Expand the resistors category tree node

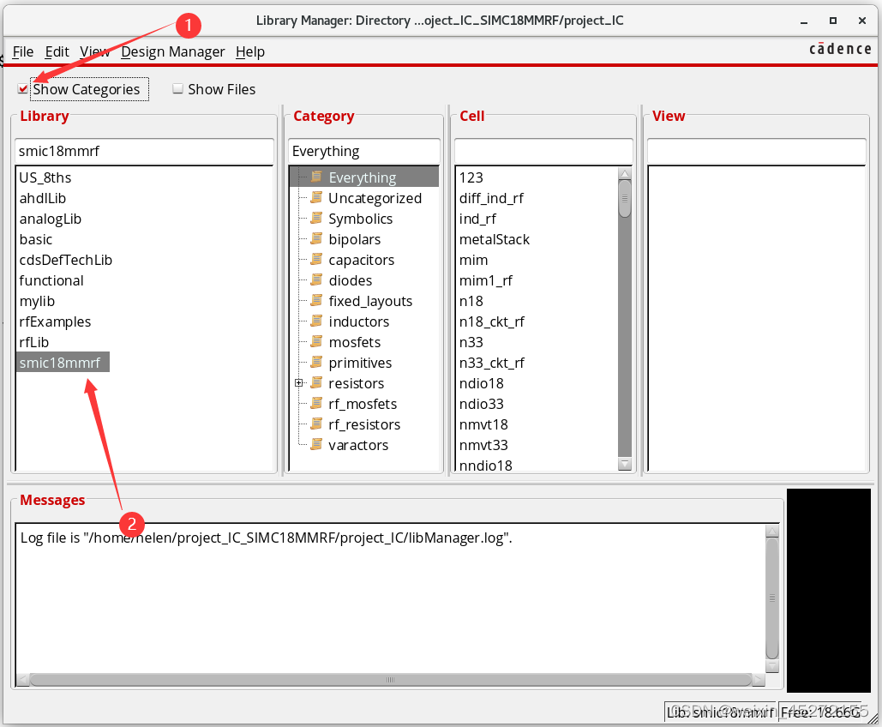click(299, 383)
